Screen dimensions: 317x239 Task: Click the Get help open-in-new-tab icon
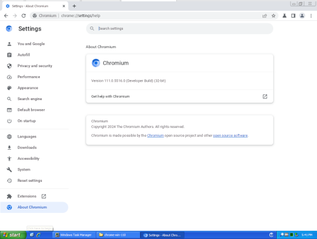coord(265,96)
